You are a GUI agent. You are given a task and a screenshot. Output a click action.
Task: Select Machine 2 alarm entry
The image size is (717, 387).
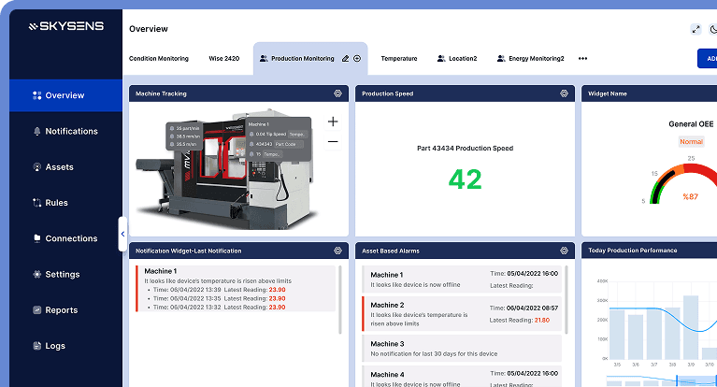click(463, 313)
